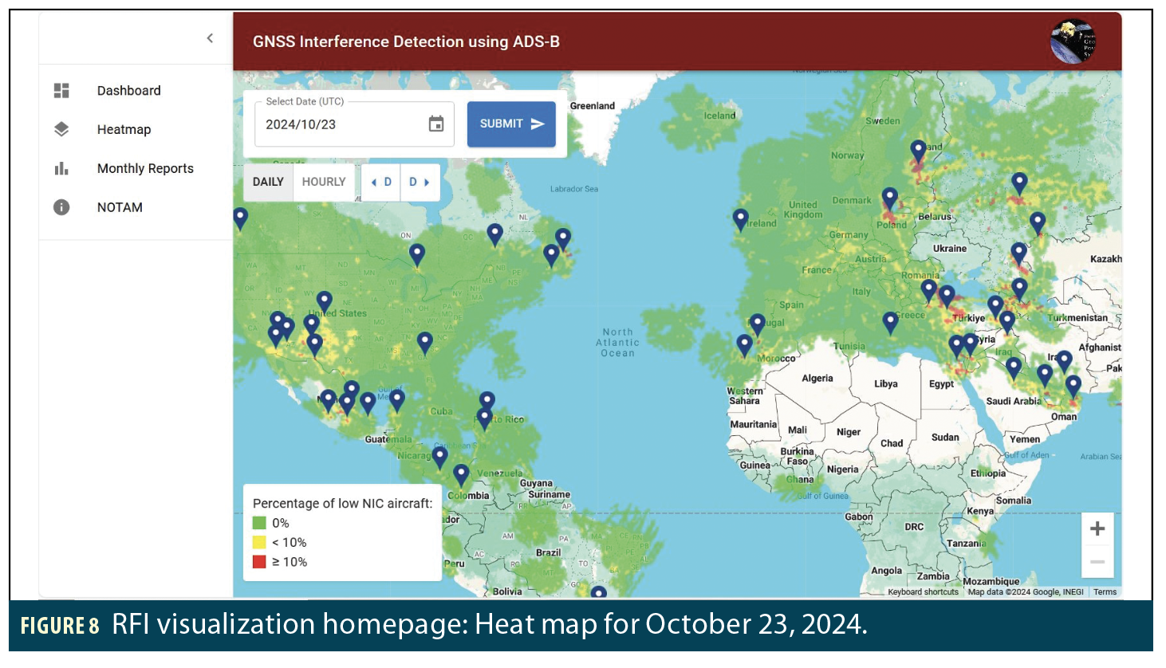Keep DAILY mode selected

click(268, 182)
